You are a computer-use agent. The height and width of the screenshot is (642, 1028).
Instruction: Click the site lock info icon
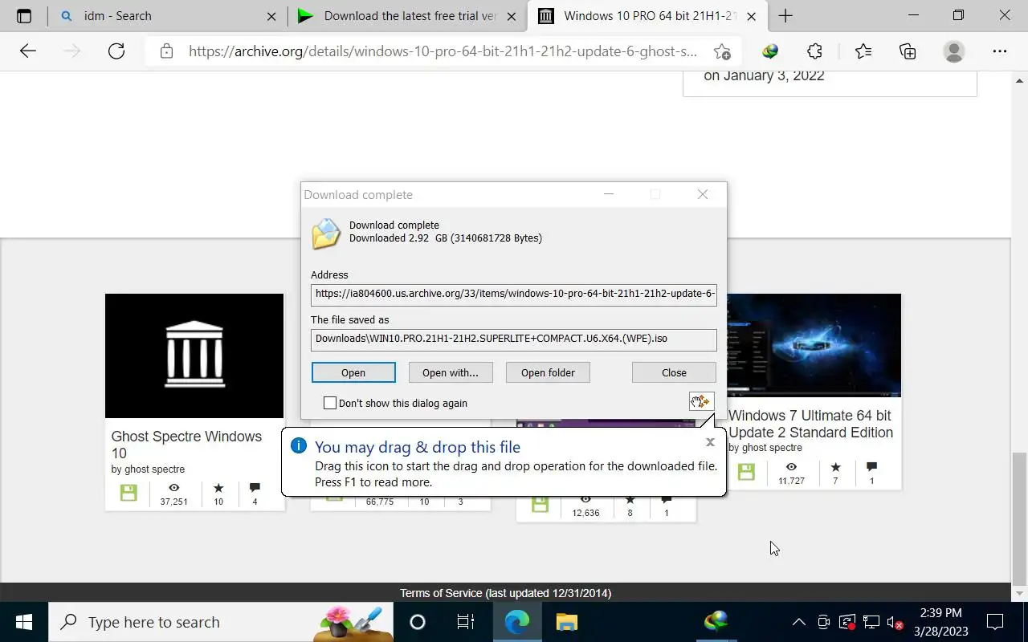click(166, 51)
